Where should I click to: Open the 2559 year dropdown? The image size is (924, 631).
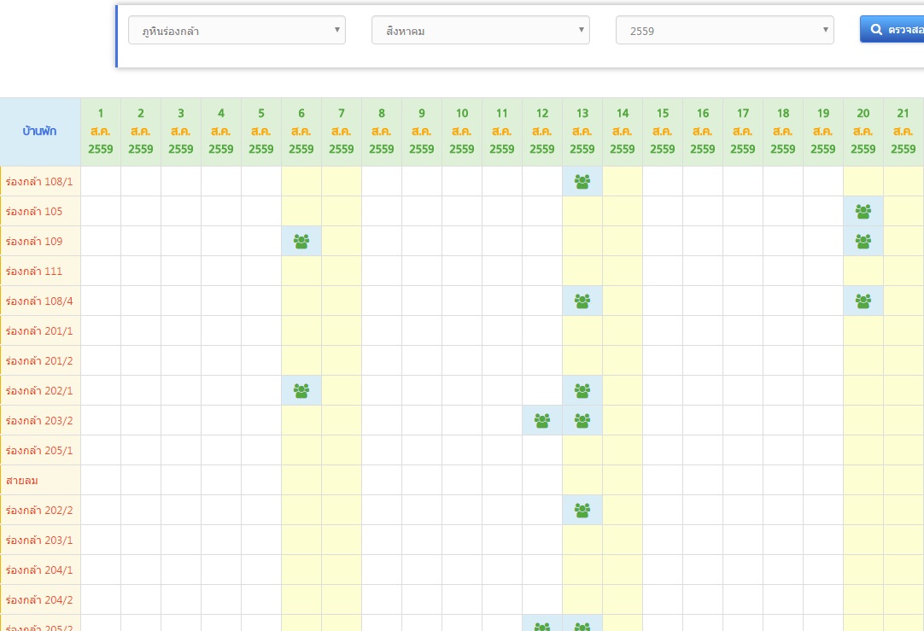tap(724, 30)
